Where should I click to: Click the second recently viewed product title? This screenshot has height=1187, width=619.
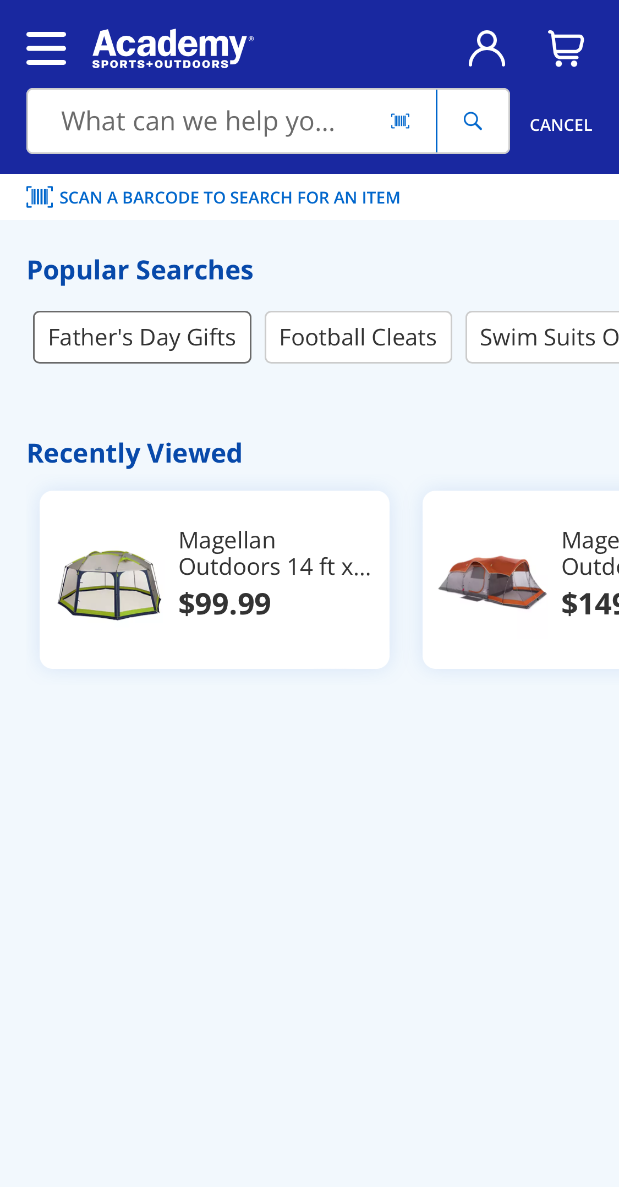click(590, 553)
